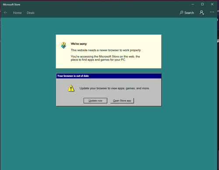219x170 pixels.
Task: Minimize the Microsoft Store window
Action: click(x=193, y=4)
